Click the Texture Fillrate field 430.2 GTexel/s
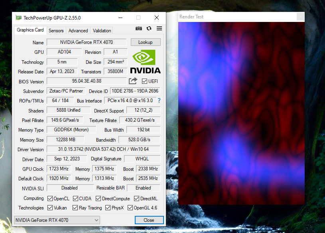 point(140,120)
